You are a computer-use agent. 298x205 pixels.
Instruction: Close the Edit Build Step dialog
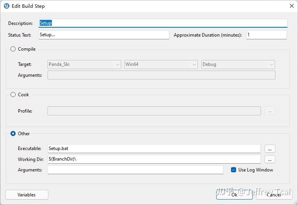292,6
